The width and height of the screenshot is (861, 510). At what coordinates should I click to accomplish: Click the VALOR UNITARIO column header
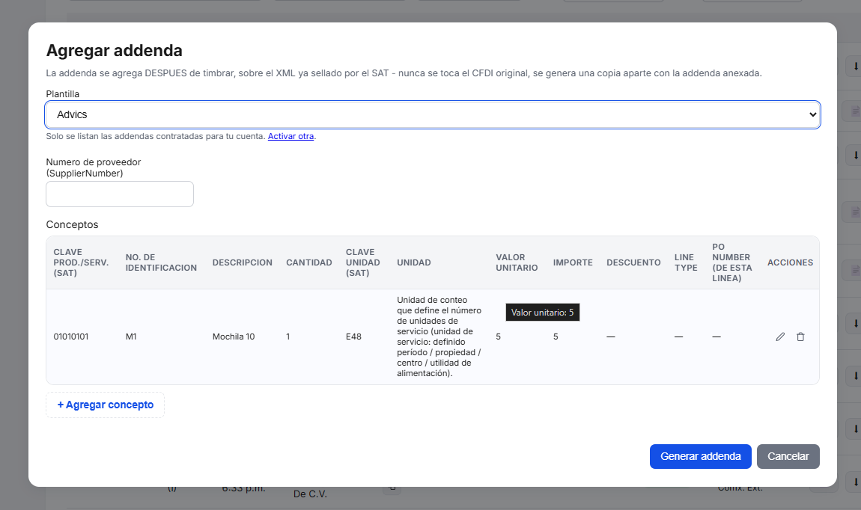click(x=517, y=262)
